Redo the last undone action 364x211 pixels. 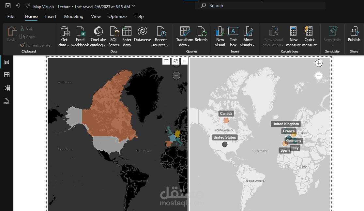[x=28, y=6]
